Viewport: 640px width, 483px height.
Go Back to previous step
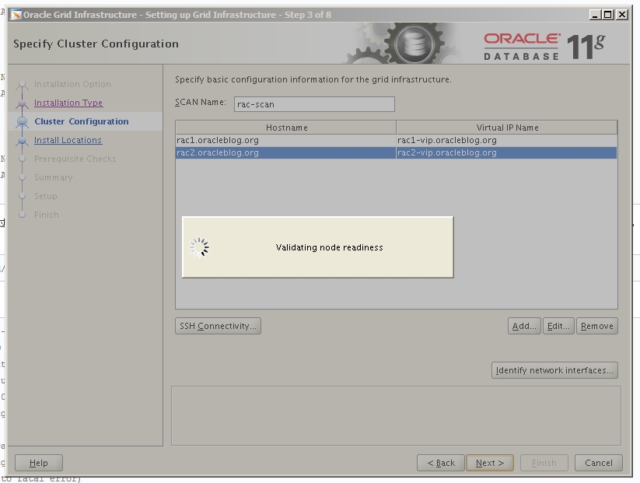click(441, 463)
